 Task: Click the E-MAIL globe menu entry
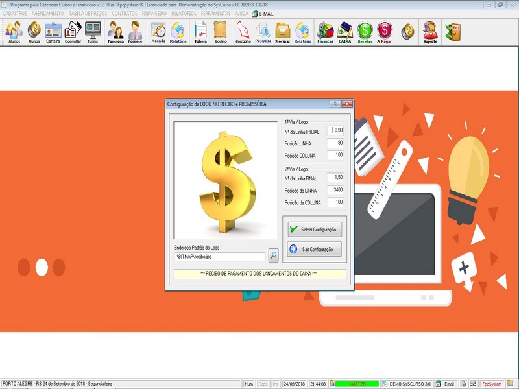pos(263,14)
